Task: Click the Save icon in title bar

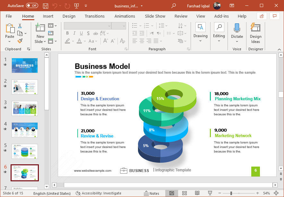Action: 46,6
